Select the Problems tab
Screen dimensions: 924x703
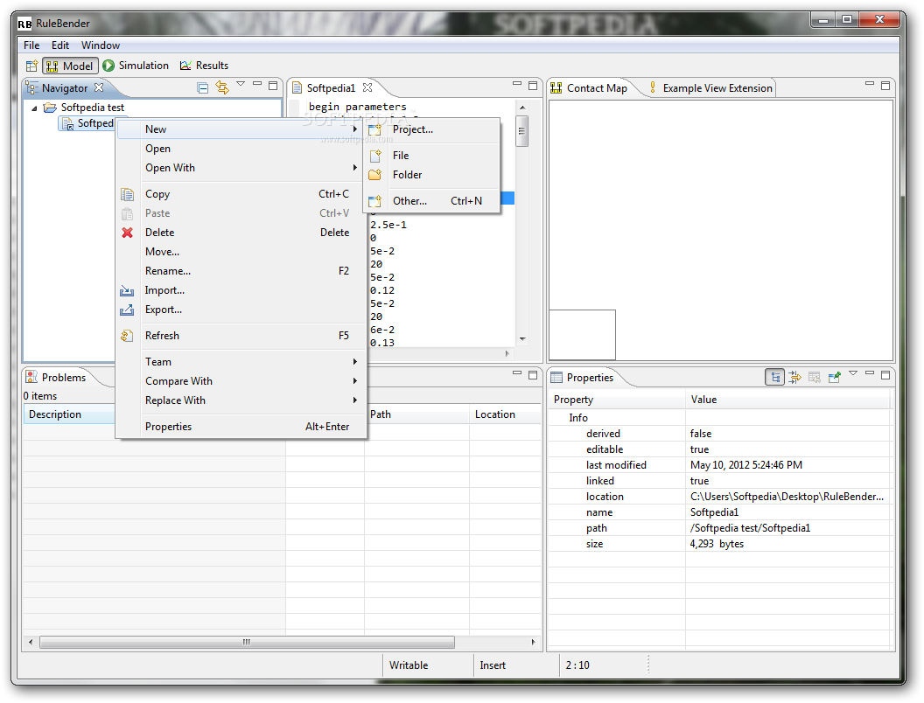tap(57, 378)
